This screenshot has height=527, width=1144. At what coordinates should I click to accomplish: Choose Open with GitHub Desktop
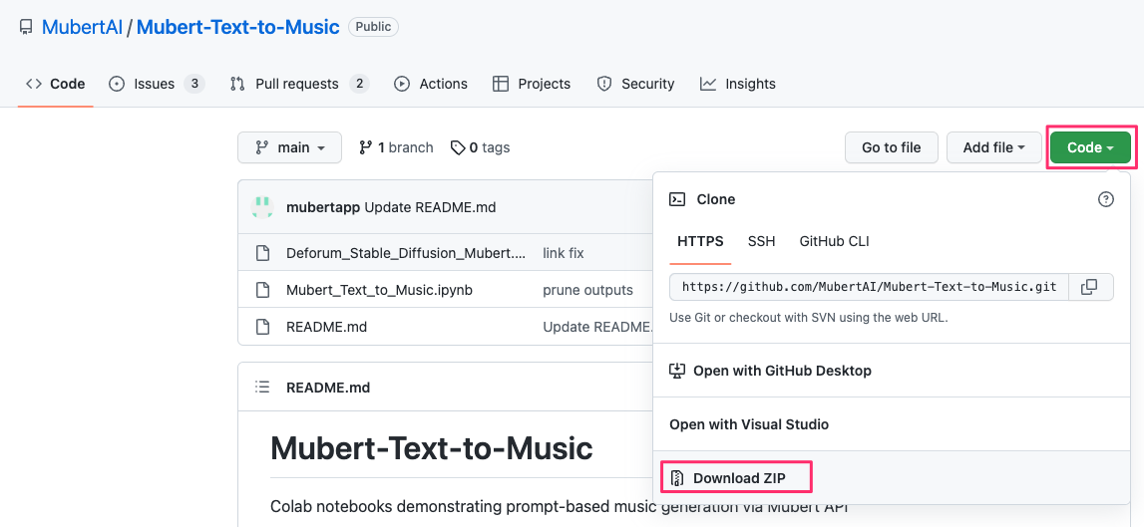(x=891, y=371)
